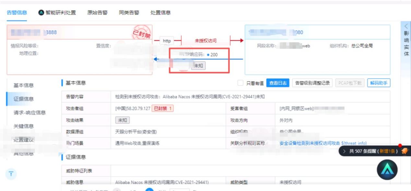Click the 已封禁 1 tag beside attacker IP
Viewport: 411px width, 191px height.
point(163,109)
